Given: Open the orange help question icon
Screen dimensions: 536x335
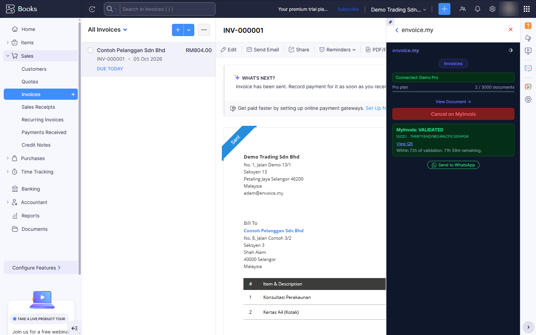Looking at the screenshot, I should coord(528,26).
